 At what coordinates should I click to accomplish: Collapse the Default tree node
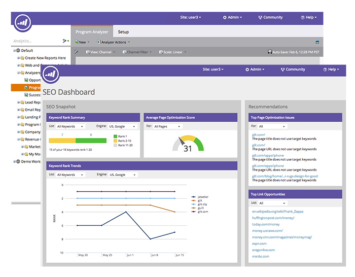click(x=14, y=50)
